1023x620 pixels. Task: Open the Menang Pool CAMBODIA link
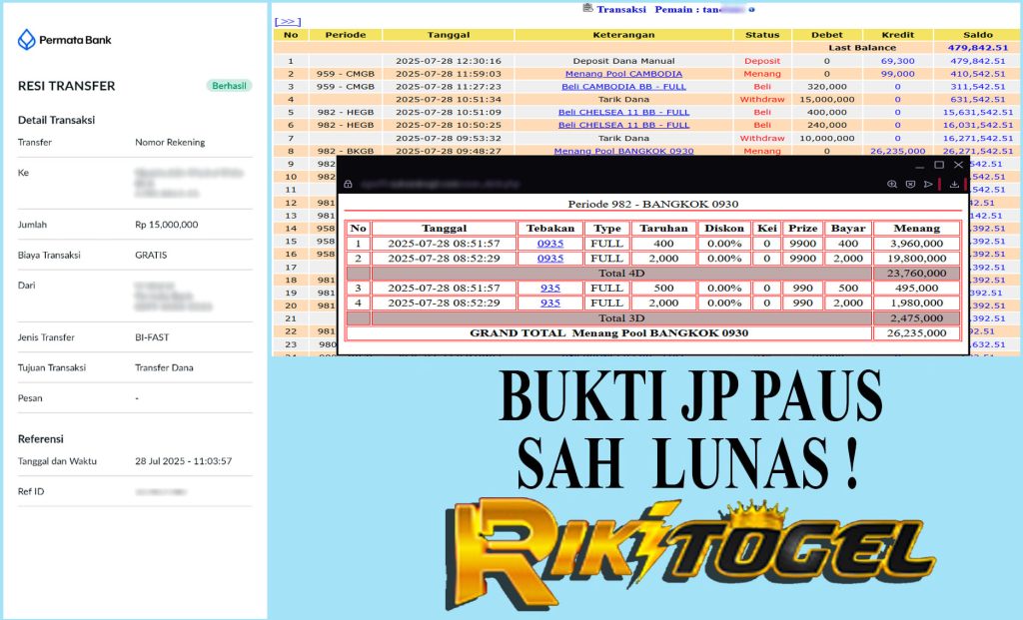pyautogui.click(x=623, y=74)
